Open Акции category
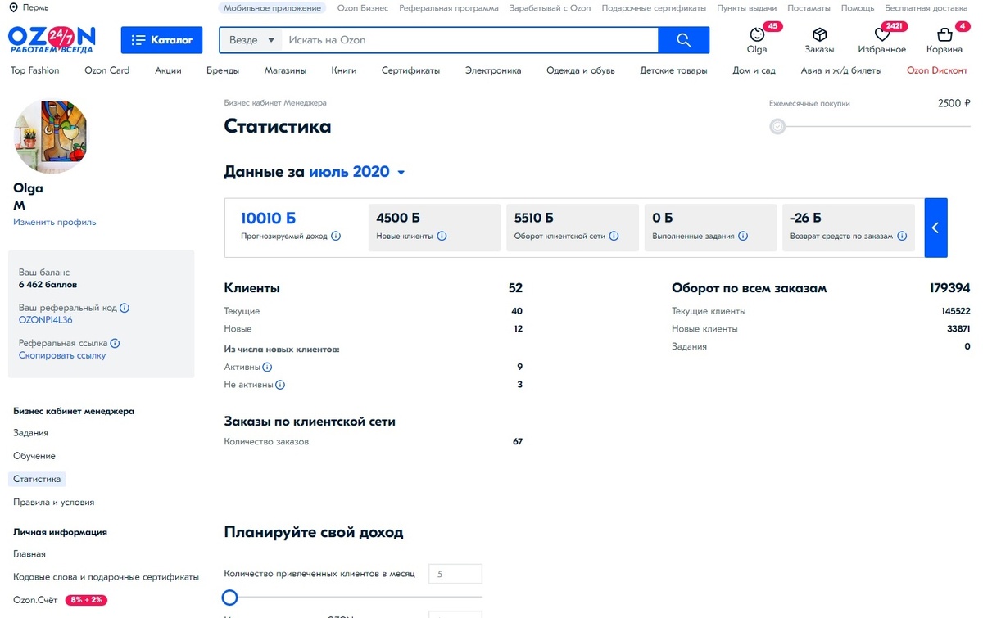Screen dimensions: 983x618 coord(168,70)
